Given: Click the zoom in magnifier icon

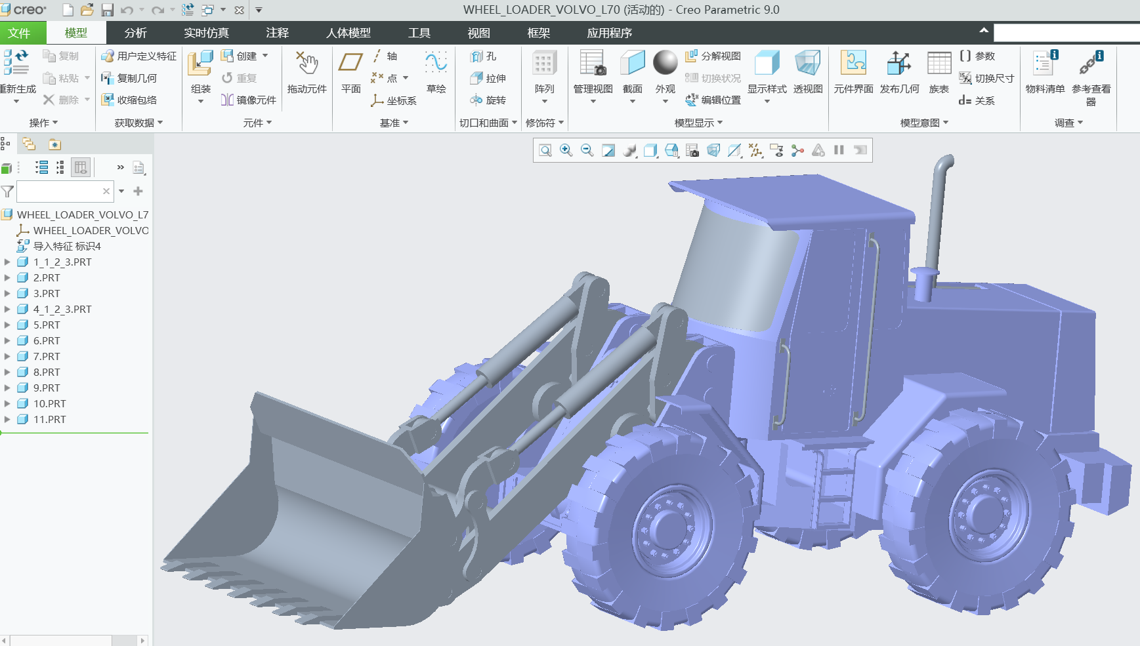Looking at the screenshot, I should click(566, 151).
